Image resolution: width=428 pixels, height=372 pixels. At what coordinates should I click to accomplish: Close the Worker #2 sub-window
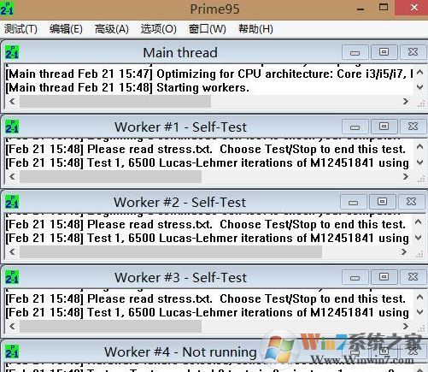(x=411, y=202)
